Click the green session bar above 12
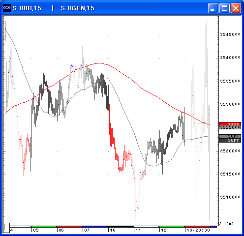244x236 pixels. [x=172, y=227]
